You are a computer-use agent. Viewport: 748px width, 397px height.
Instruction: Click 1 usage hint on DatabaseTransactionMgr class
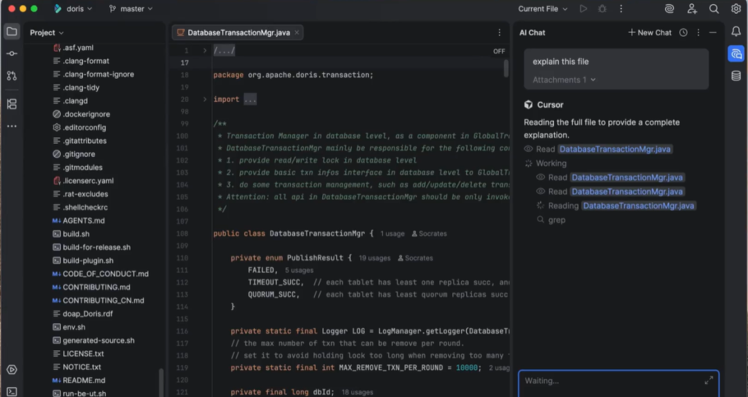click(x=392, y=234)
